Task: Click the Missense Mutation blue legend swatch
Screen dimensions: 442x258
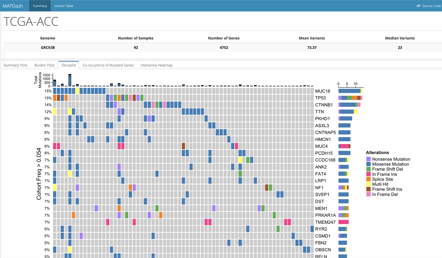Action: (x=368, y=164)
